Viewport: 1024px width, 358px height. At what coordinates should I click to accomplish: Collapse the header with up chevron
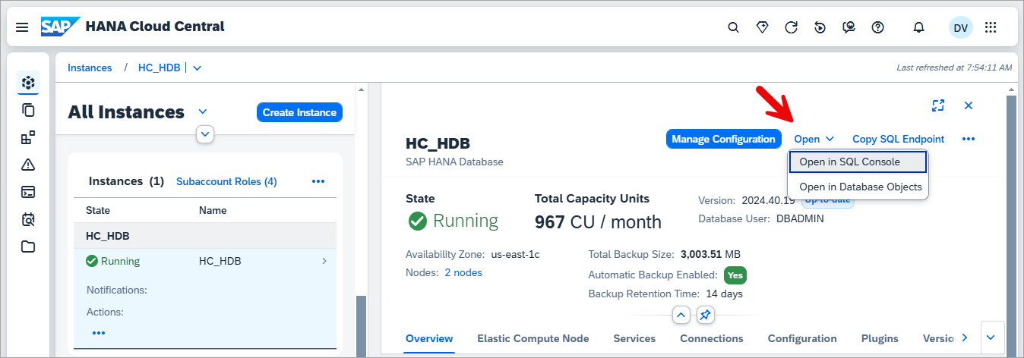coord(681,315)
